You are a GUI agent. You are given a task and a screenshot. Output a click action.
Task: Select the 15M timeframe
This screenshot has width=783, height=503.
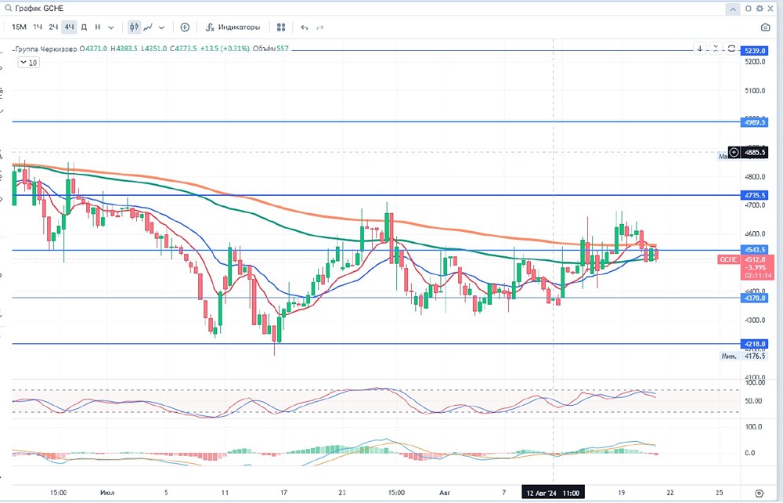click(19, 27)
